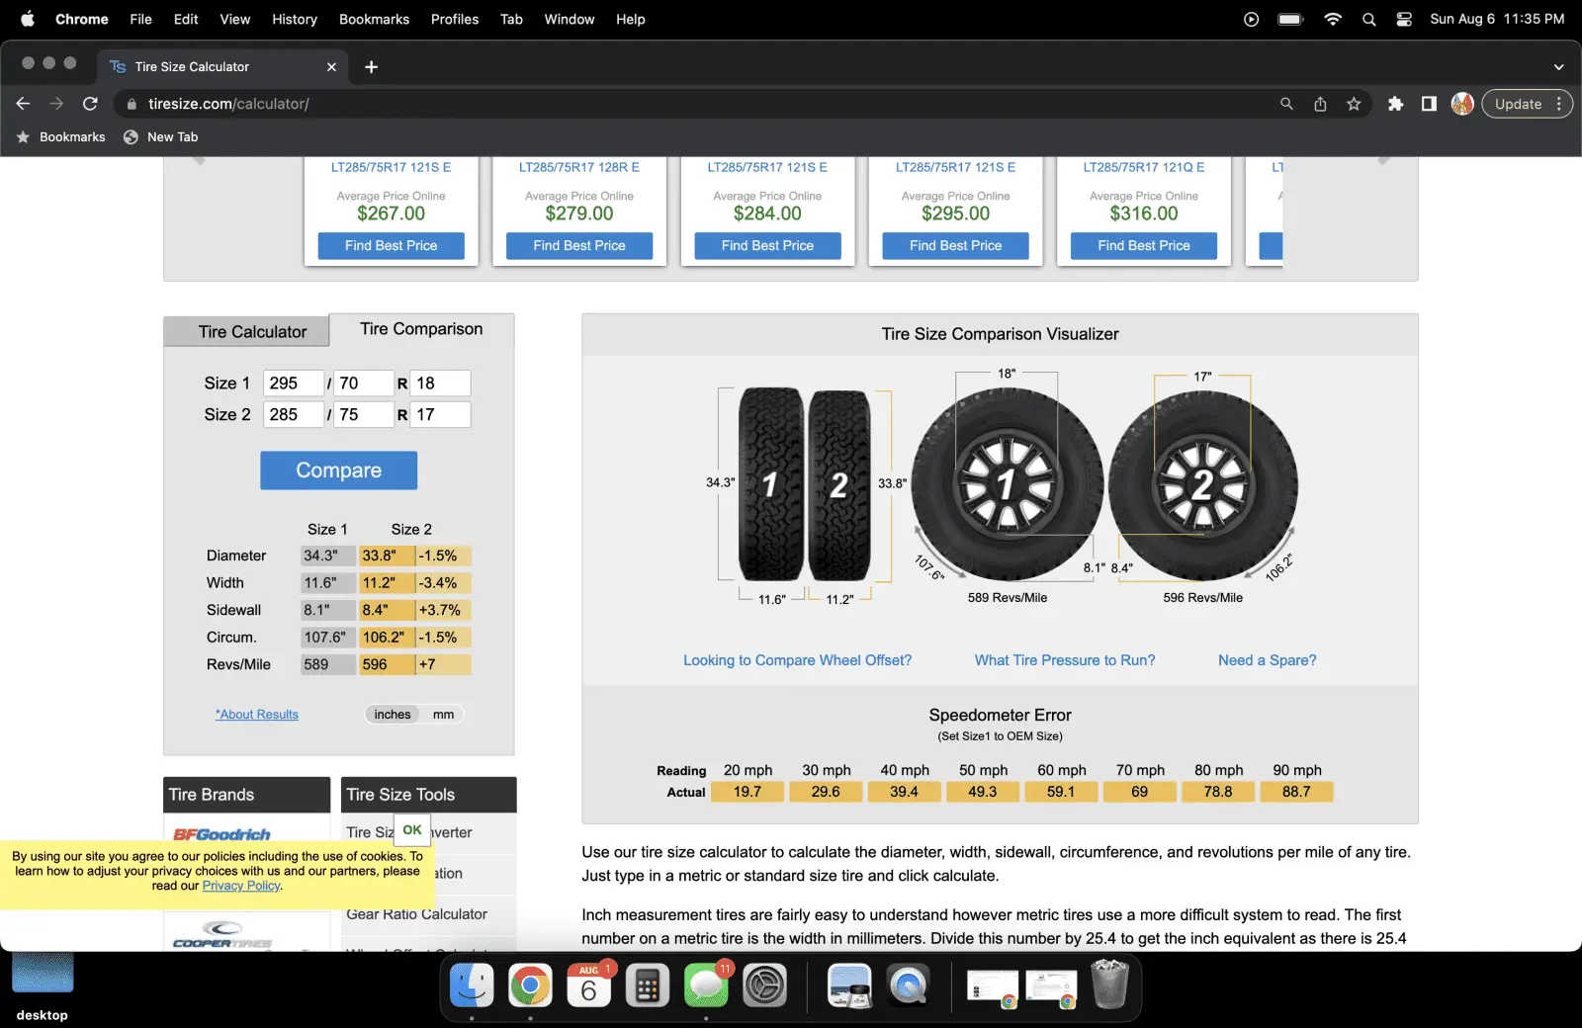Open Finder from the dock
The height and width of the screenshot is (1028, 1582).
(x=472, y=985)
